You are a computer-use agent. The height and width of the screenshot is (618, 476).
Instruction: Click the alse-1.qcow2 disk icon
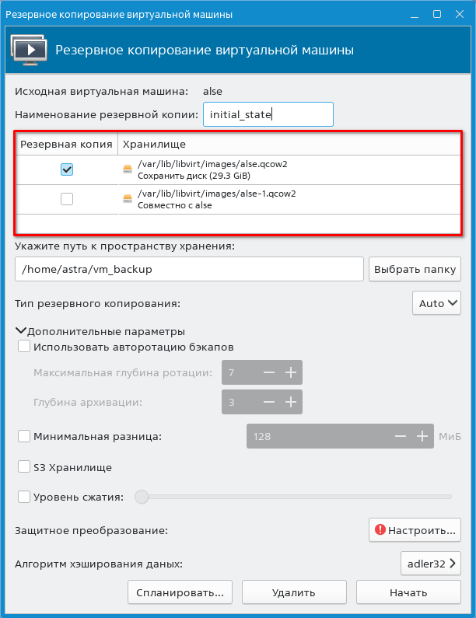[x=128, y=199]
